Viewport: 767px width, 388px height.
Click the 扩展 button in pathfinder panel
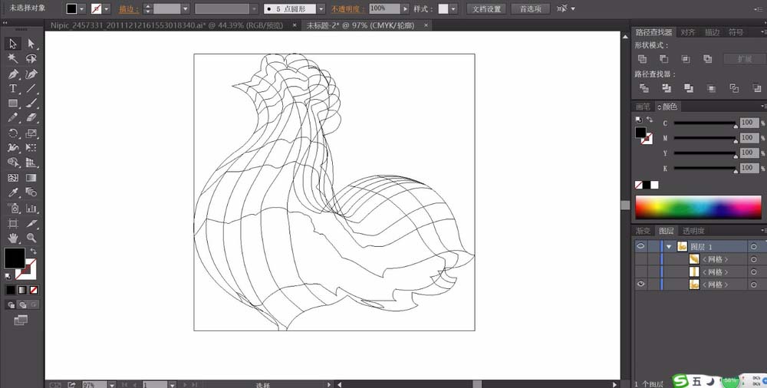click(745, 59)
